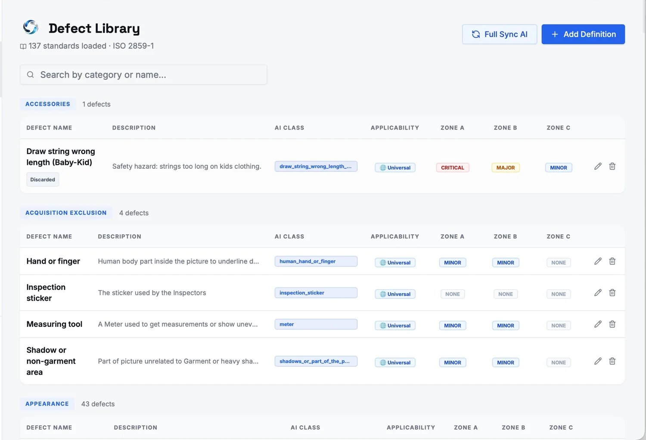Click the Defect Library swirl logo

(x=31, y=27)
